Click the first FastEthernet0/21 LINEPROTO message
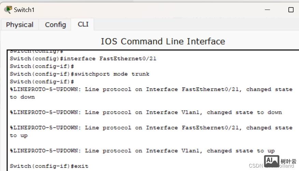The width and height of the screenshot is (299, 171). [151, 89]
